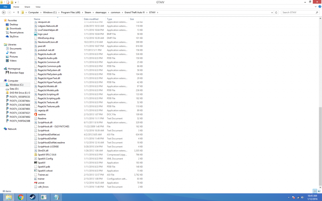Select logo-paul BMP file icon
322x201 pixels.
pyautogui.click(x=35, y=34)
